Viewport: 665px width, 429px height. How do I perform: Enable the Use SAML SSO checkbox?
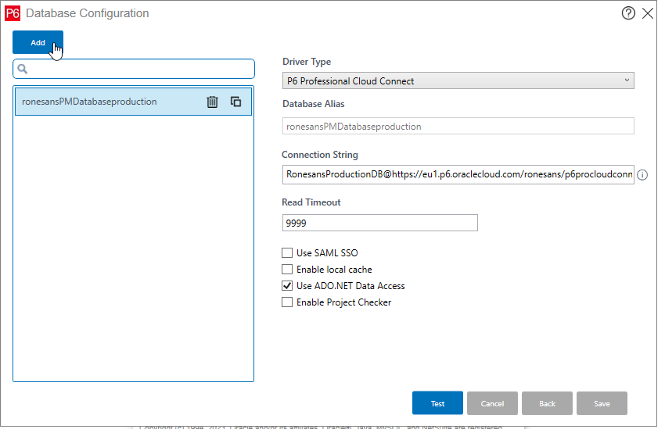tap(287, 253)
